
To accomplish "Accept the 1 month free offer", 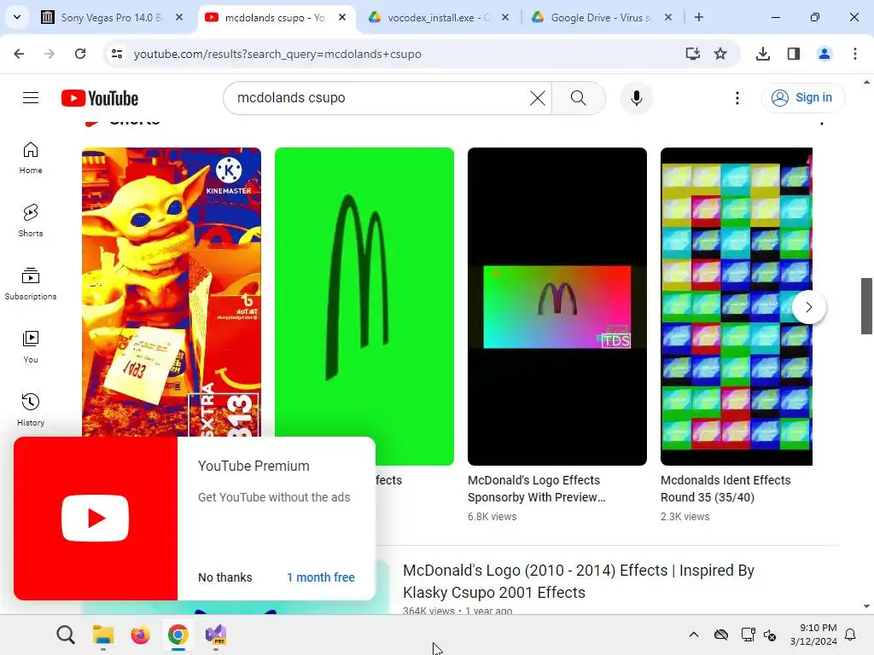I will coord(321,577).
